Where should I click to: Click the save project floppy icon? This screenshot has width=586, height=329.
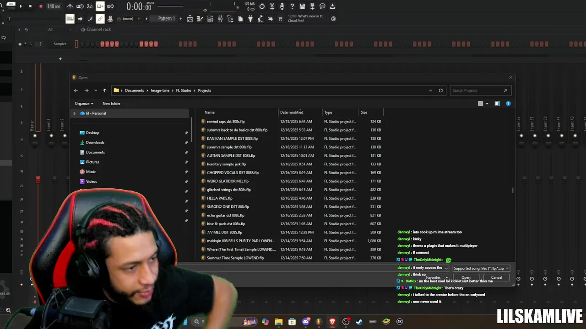302,6
